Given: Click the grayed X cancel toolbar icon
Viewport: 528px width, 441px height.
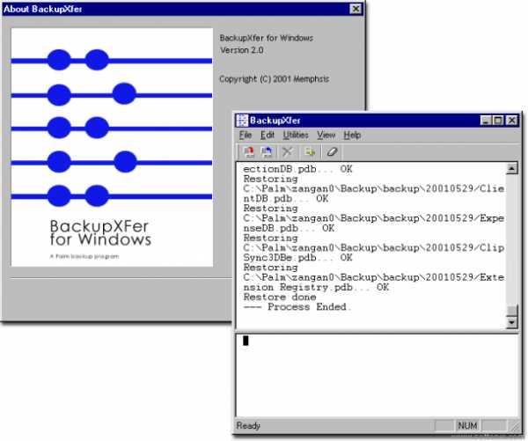Looking at the screenshot, I should 287,152.
